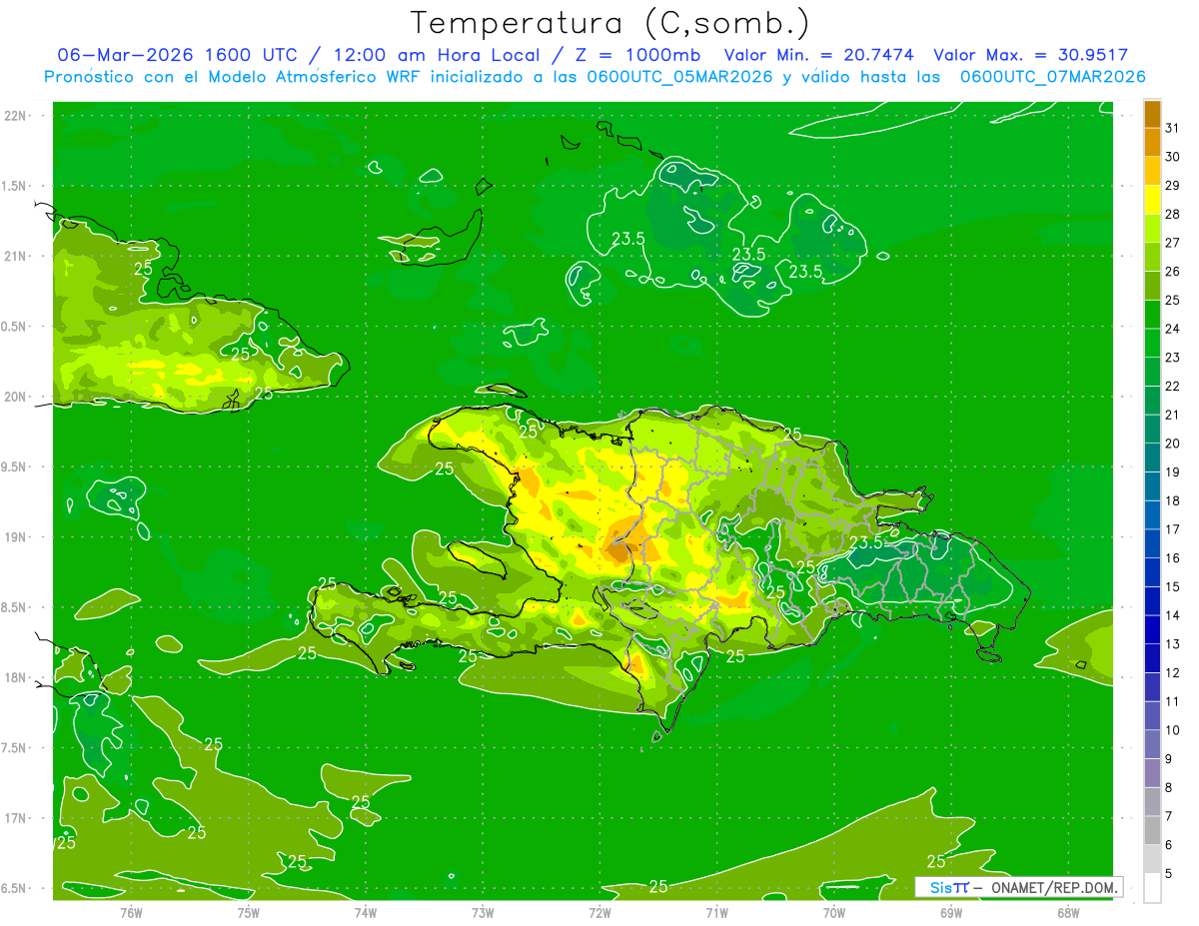
Task: Click the 68W longitude axis label
Action: [x=1067, y=913]
